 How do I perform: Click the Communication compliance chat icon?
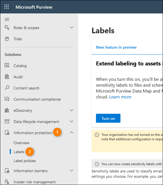[7, 99]
